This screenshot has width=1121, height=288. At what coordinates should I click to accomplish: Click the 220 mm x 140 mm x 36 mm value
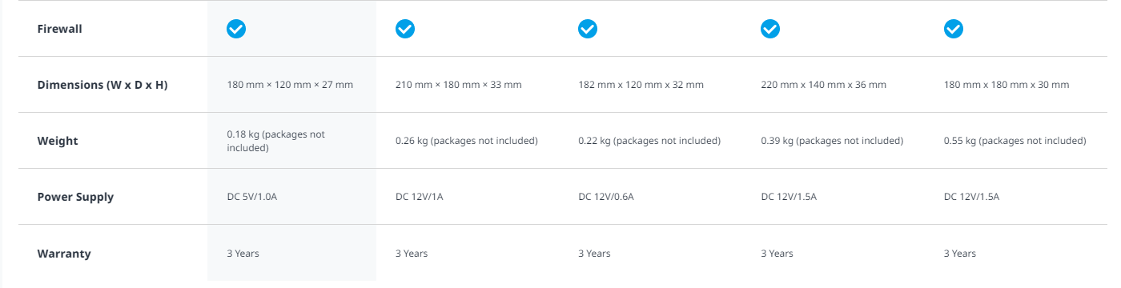click(824, 85)
